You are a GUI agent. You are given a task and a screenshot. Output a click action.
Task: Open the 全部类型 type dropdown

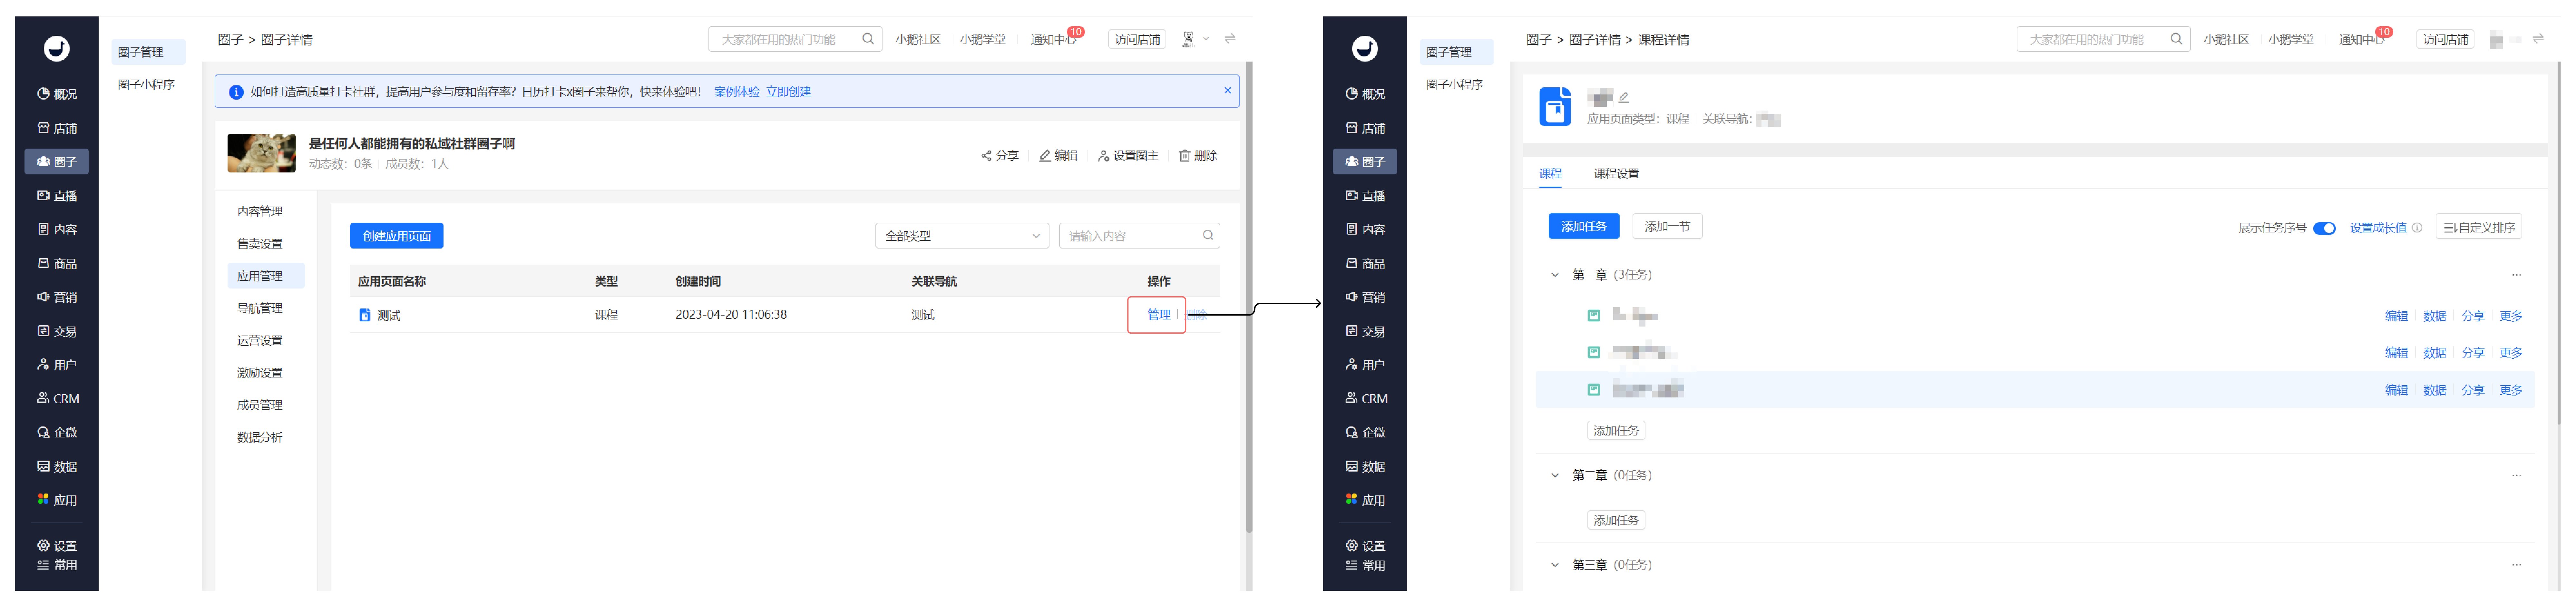962,236
